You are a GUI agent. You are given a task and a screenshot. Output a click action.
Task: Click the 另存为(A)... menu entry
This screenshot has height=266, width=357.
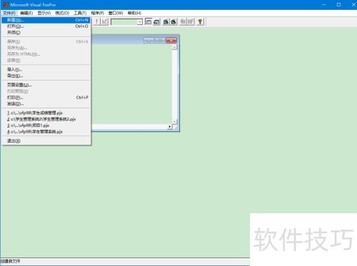click(x=46, y=48)
